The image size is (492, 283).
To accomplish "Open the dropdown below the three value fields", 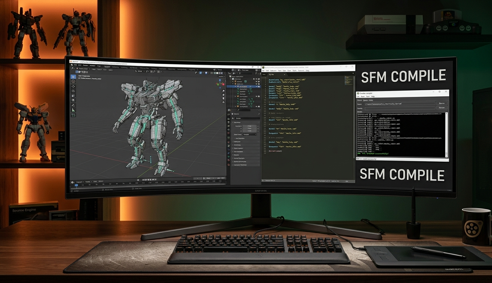I will [x=250, y=134].
